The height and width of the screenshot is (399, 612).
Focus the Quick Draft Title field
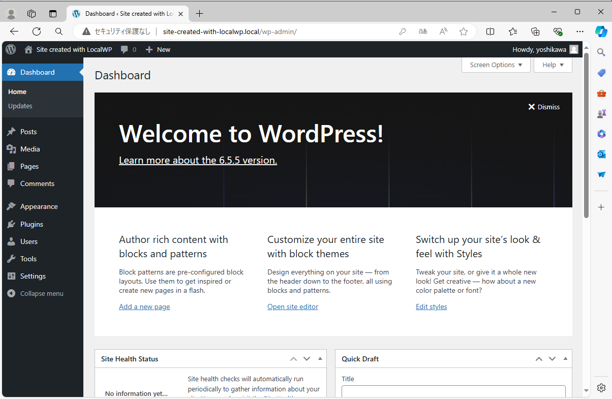point(453,391)
